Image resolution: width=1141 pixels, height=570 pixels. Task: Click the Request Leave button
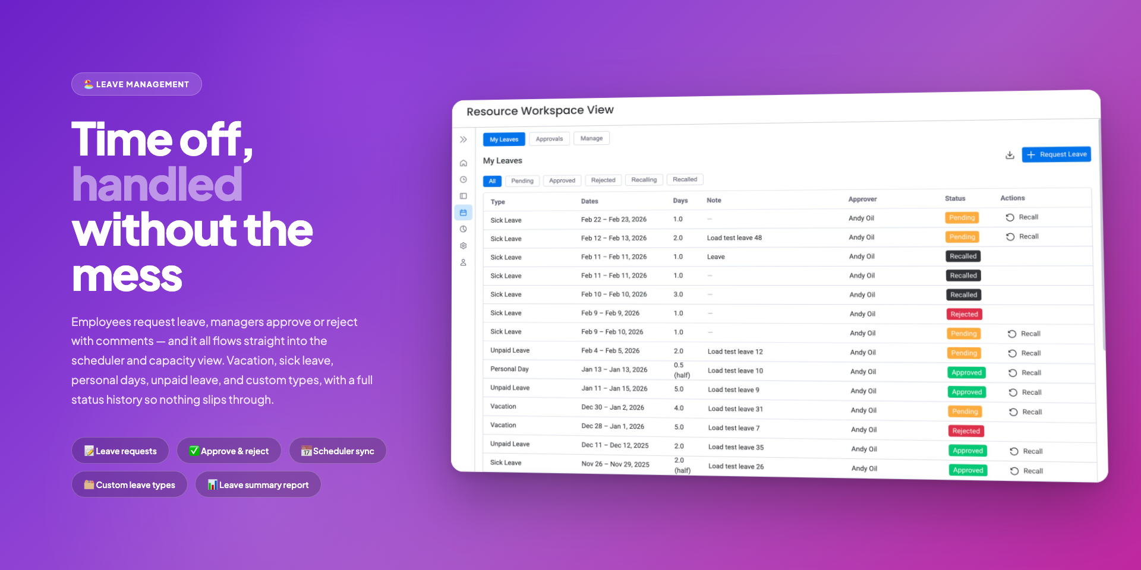(1056, 154)
